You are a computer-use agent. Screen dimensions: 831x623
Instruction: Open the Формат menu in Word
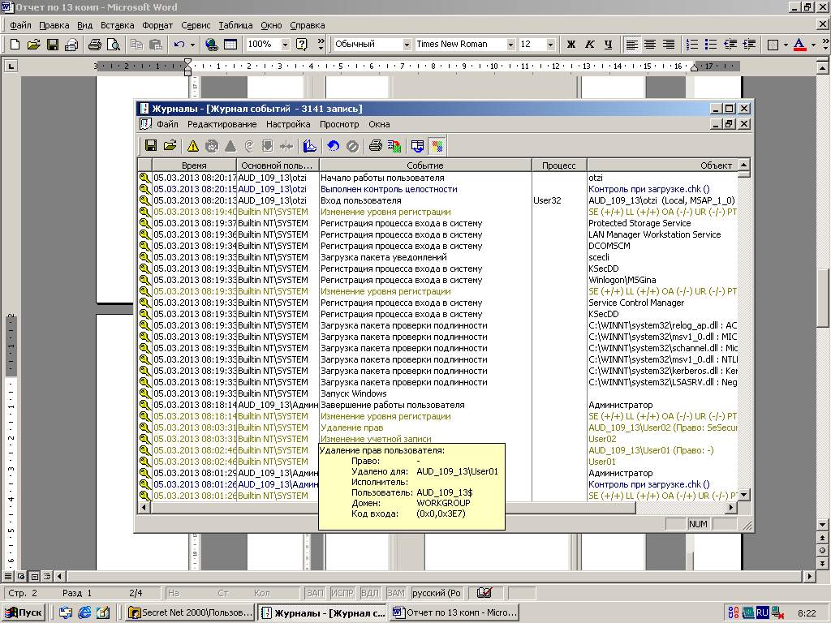157,25
